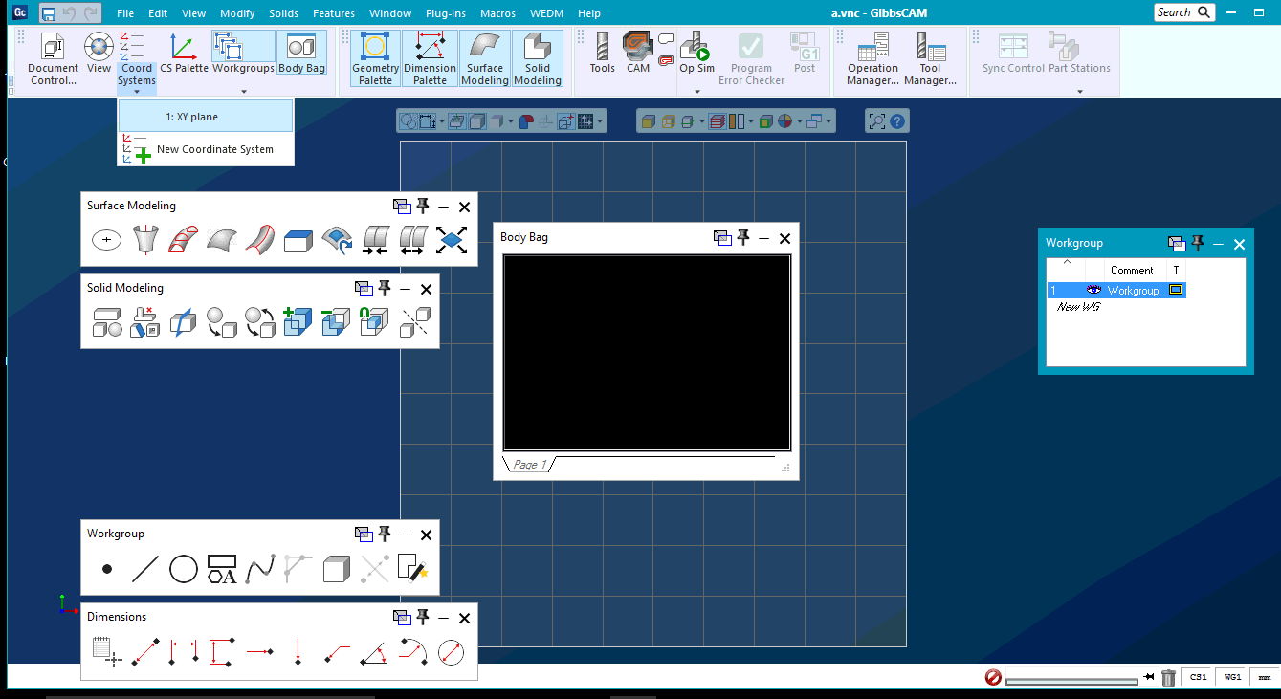Image resolution: width=1281 pixels, height=699 pixels.
Task: Click New Coordinate System entry
Action: point(206,149)
